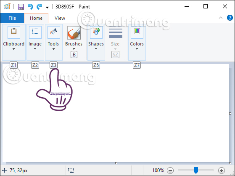Expand the Image group dropdown arrow

(x=35, y=49)
